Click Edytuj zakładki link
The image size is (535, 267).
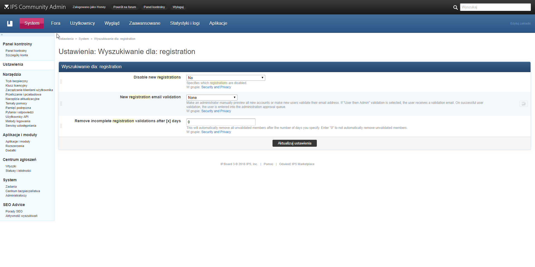[520, 23]
